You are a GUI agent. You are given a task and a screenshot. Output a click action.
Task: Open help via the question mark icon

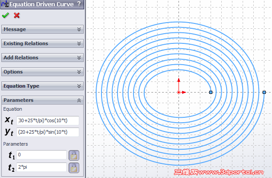coord(79,4)
